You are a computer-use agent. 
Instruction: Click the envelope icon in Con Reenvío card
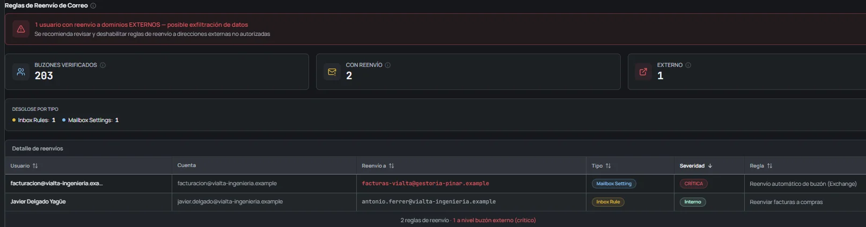pos(332,72)
